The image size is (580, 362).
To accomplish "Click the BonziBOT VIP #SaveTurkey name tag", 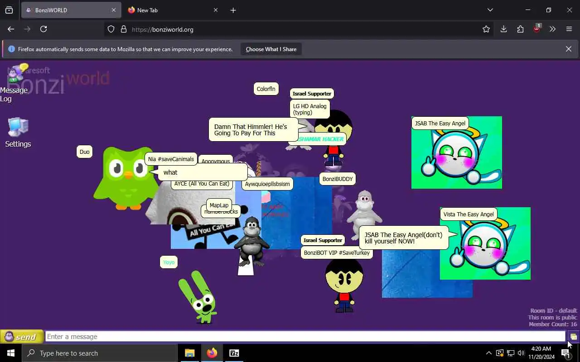I will pyautogui.click(x=337, y=252).
